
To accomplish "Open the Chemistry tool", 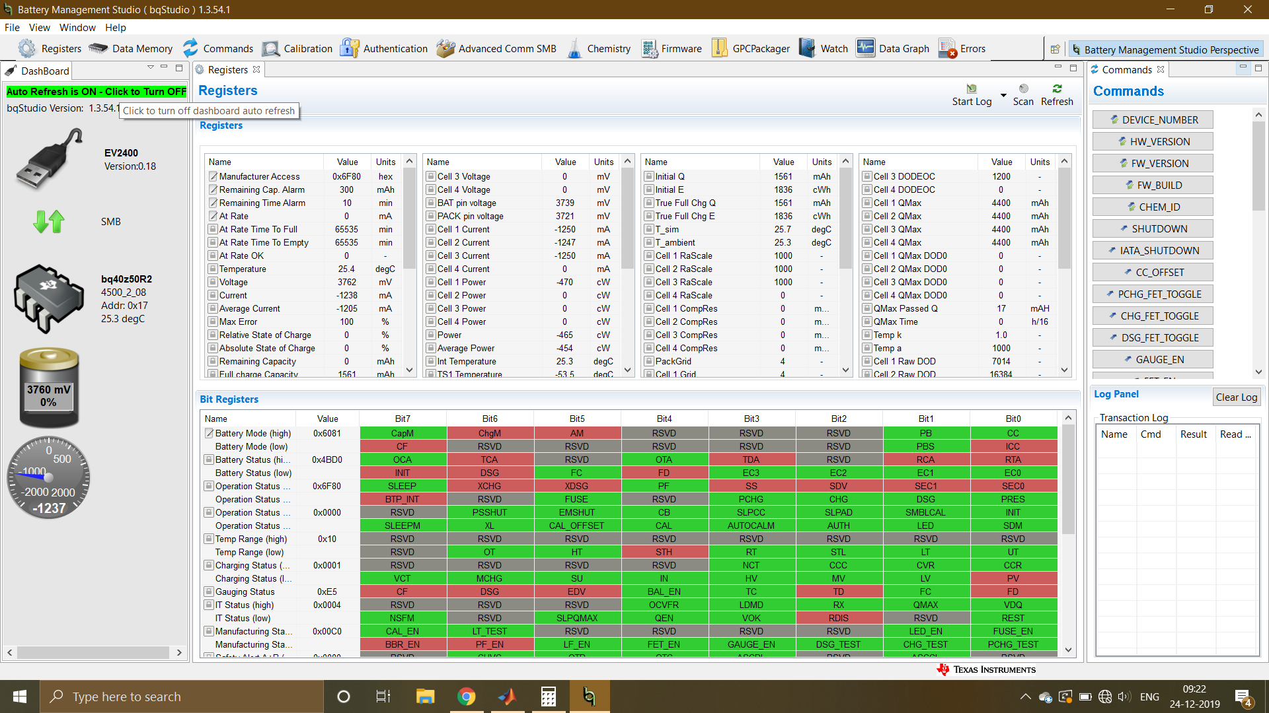I will 598,48.
